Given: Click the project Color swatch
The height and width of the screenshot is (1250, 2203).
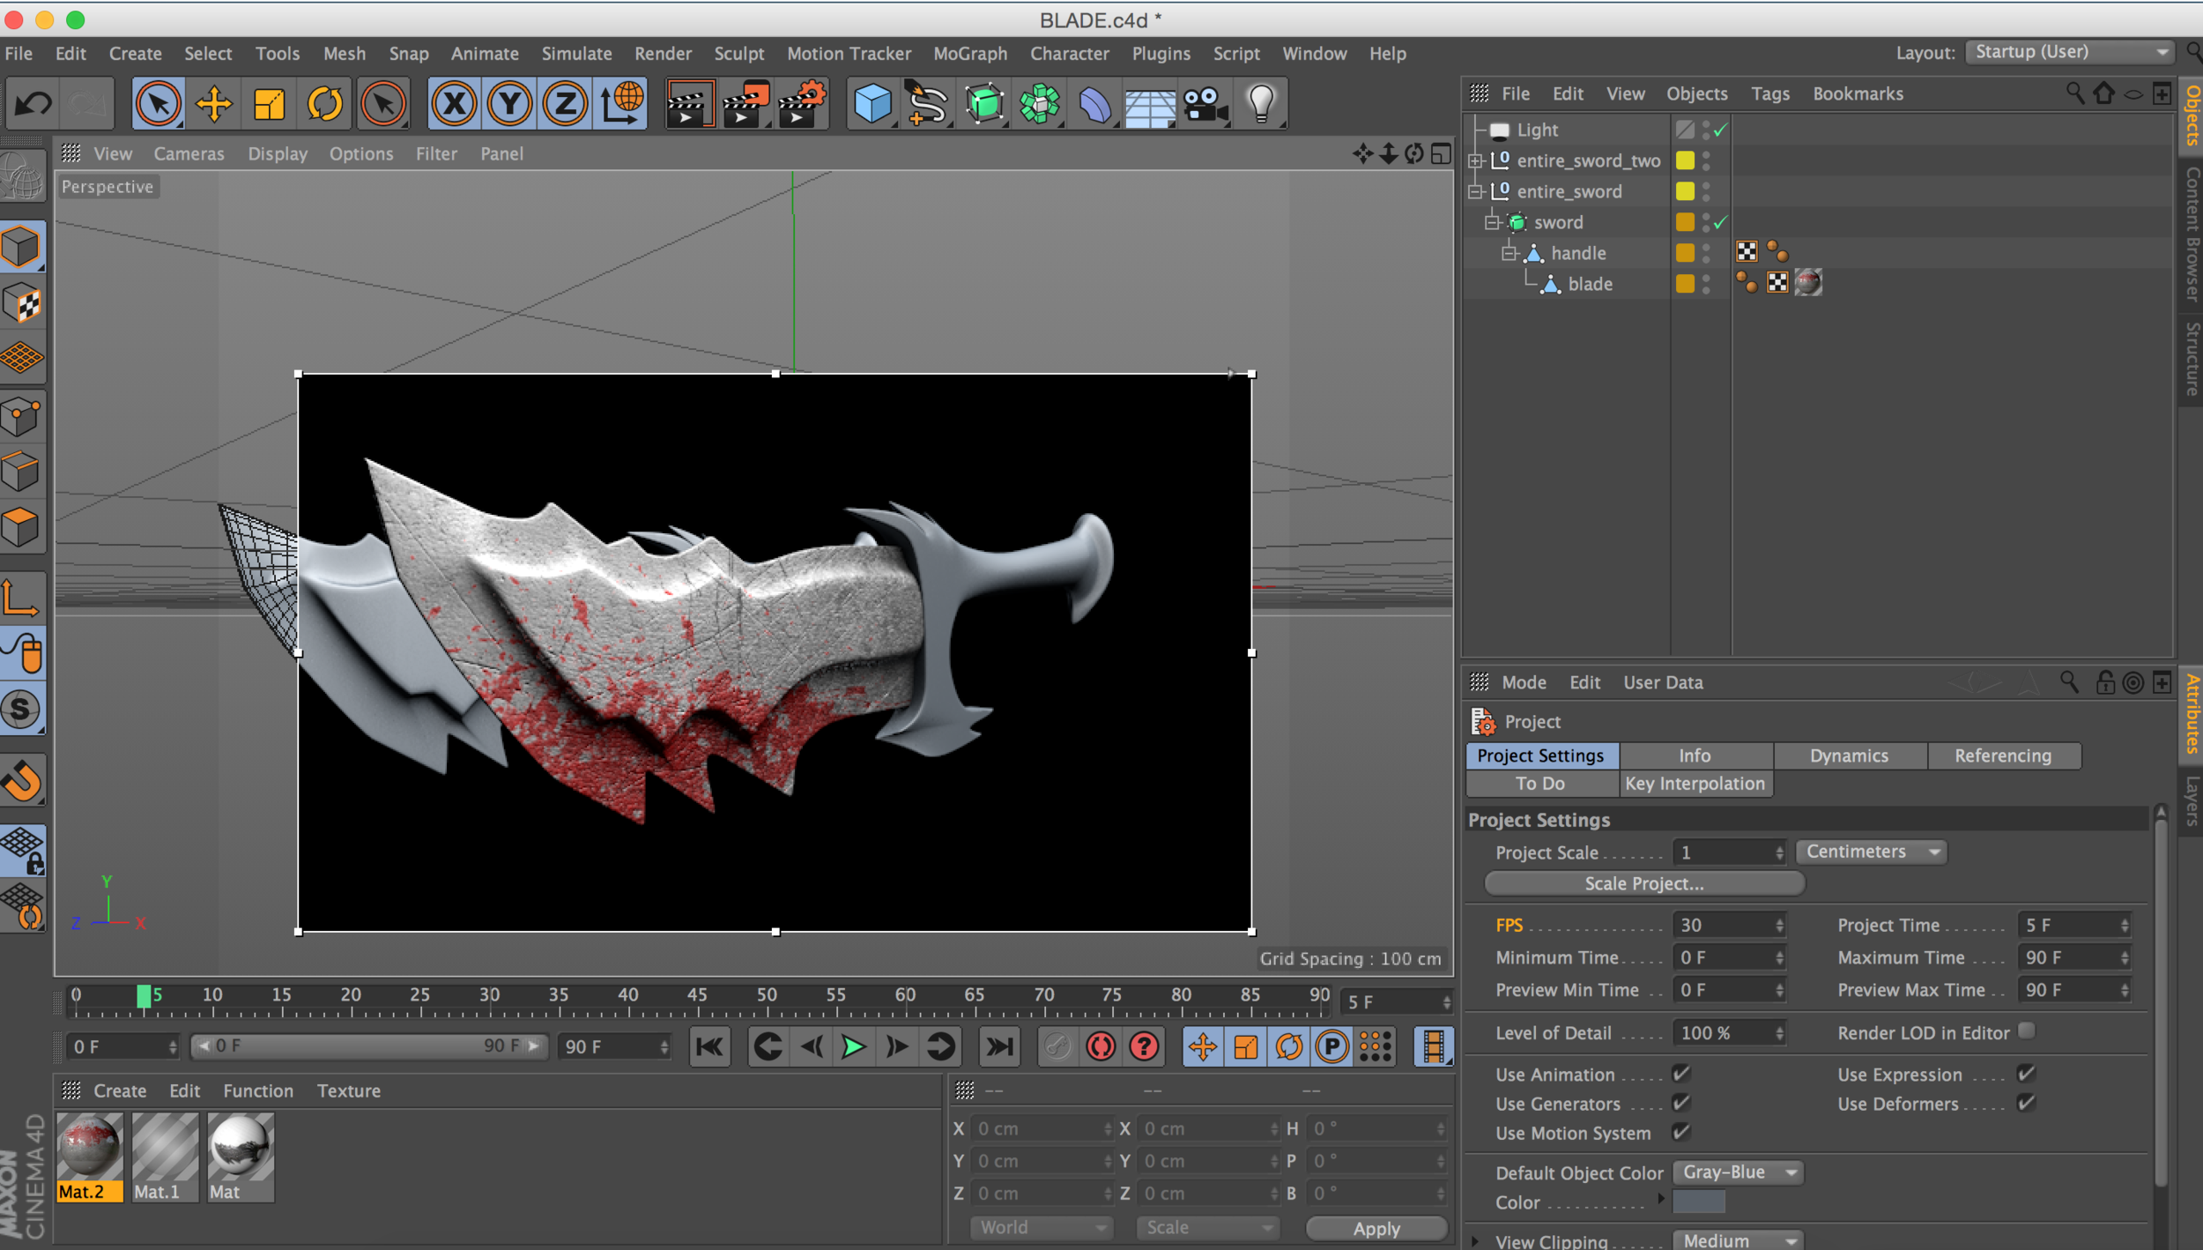Looking at the screenshot, I should (1698, 1202).
